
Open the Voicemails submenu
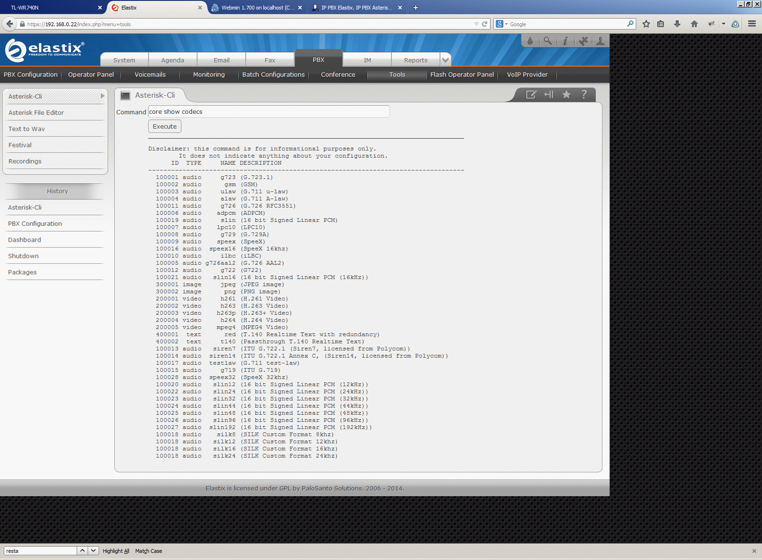pyautogui.click(x=150, y=74)
